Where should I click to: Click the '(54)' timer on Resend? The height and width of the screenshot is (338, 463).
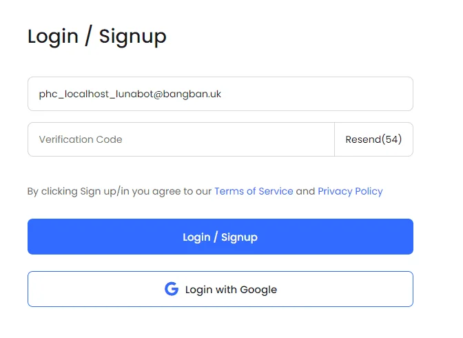392,139
